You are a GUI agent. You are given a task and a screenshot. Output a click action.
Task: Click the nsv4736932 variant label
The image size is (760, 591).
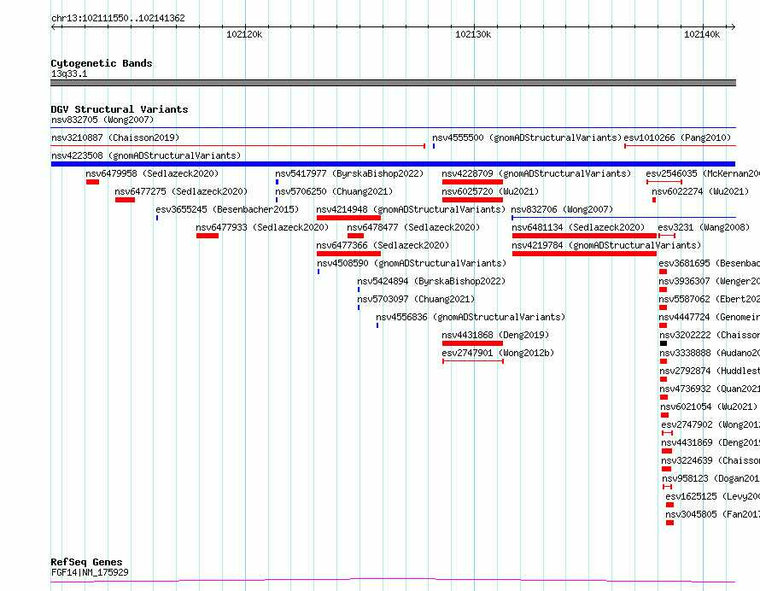pos(710,389)
